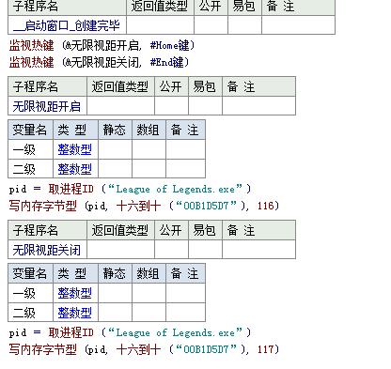Viewport: 391px width, 369px height.
Task: Click the 返回值类型 cell of 无限视距开启 row
Action: [120, 106]
